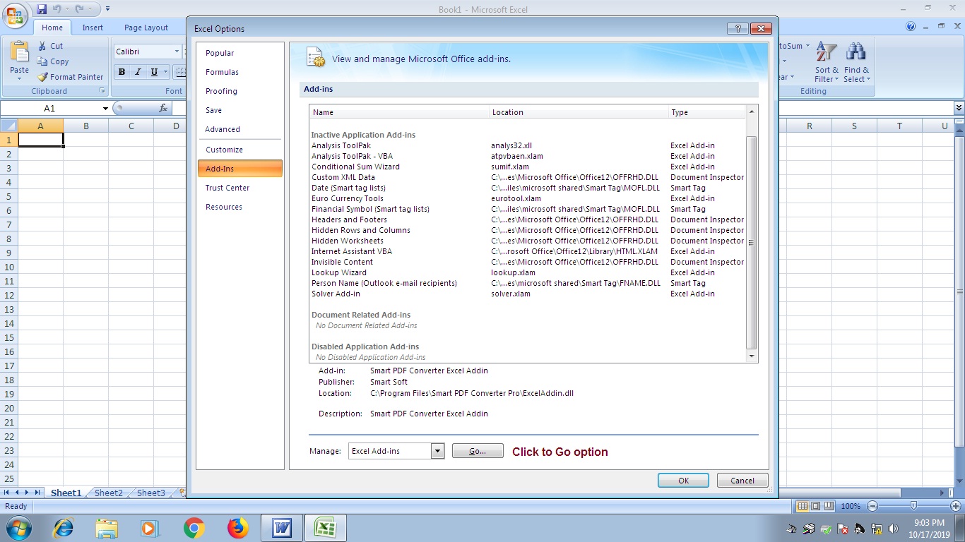The height and width of the screenshot is (542, 965).
Task: Open Sort & Filter menu
Action: tap(827, 62)
